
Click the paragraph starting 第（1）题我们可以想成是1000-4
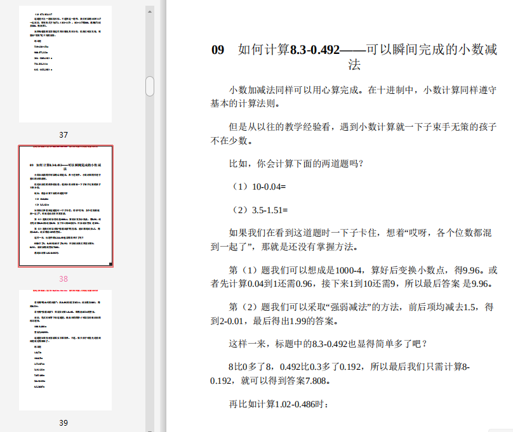tap(354, 277)
